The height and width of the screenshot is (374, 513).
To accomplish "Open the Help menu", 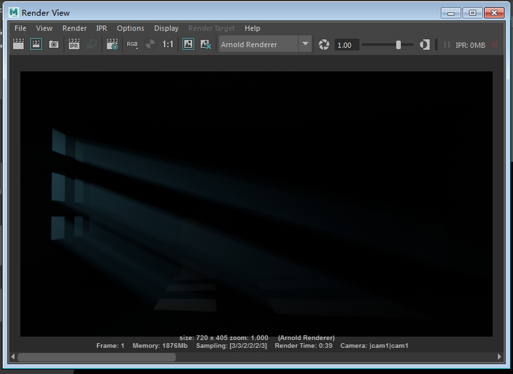I will pyautogui.click(x=252, y=29).
